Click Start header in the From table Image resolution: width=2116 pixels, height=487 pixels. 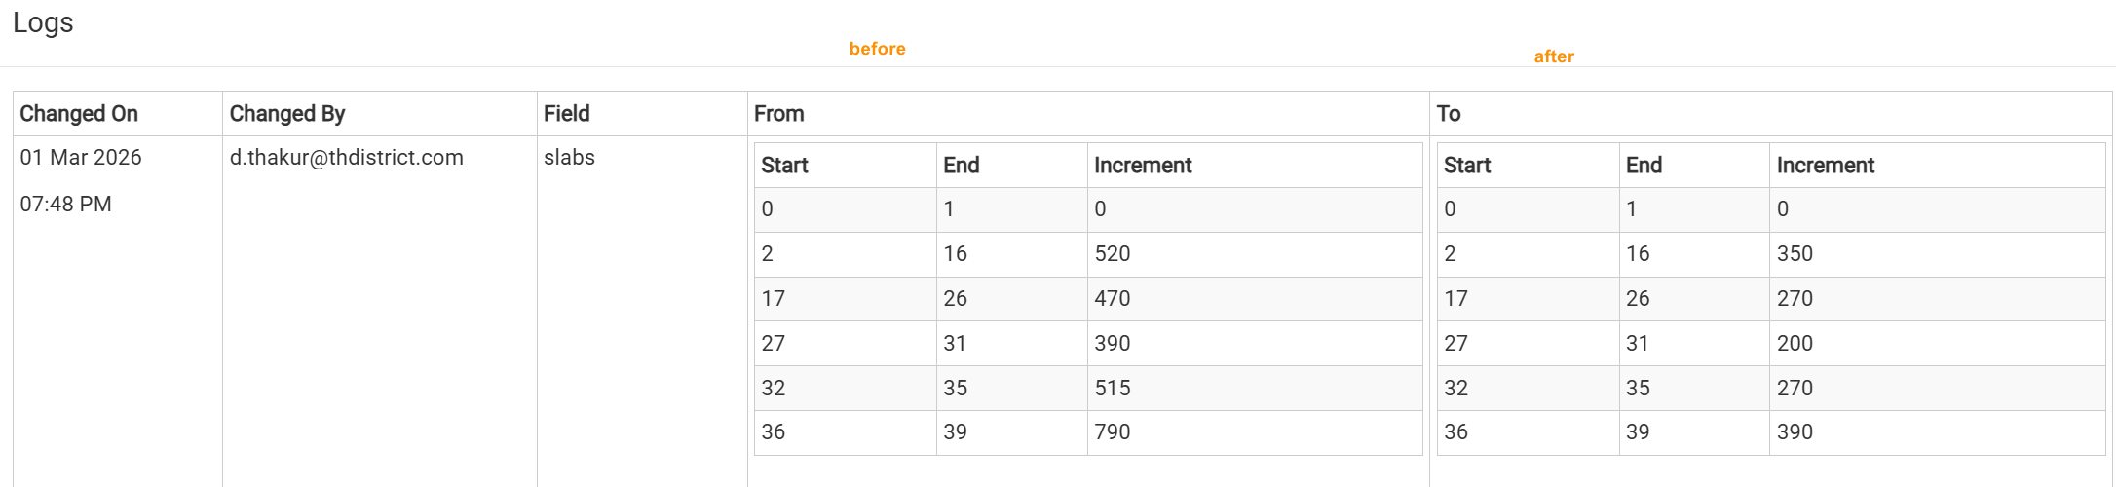tap(784, 166)
